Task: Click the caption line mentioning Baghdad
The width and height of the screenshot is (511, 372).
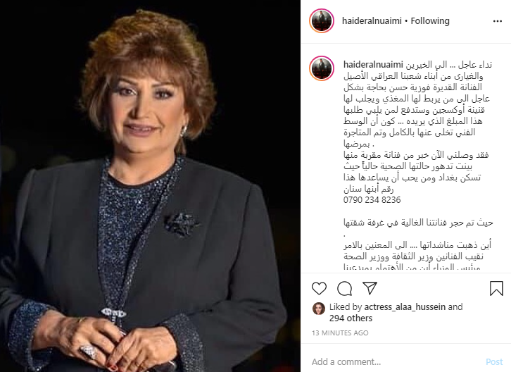Action: point(412,178)
